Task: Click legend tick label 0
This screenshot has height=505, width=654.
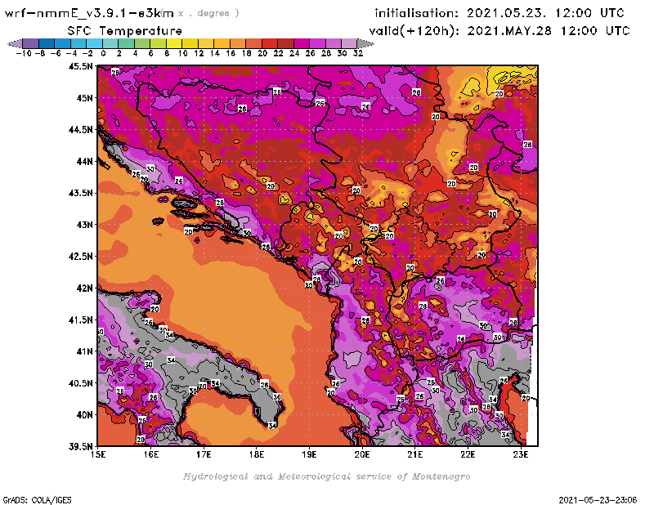Action: pos(103,53)
